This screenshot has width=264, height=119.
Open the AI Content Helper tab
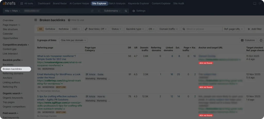point(79,4)
